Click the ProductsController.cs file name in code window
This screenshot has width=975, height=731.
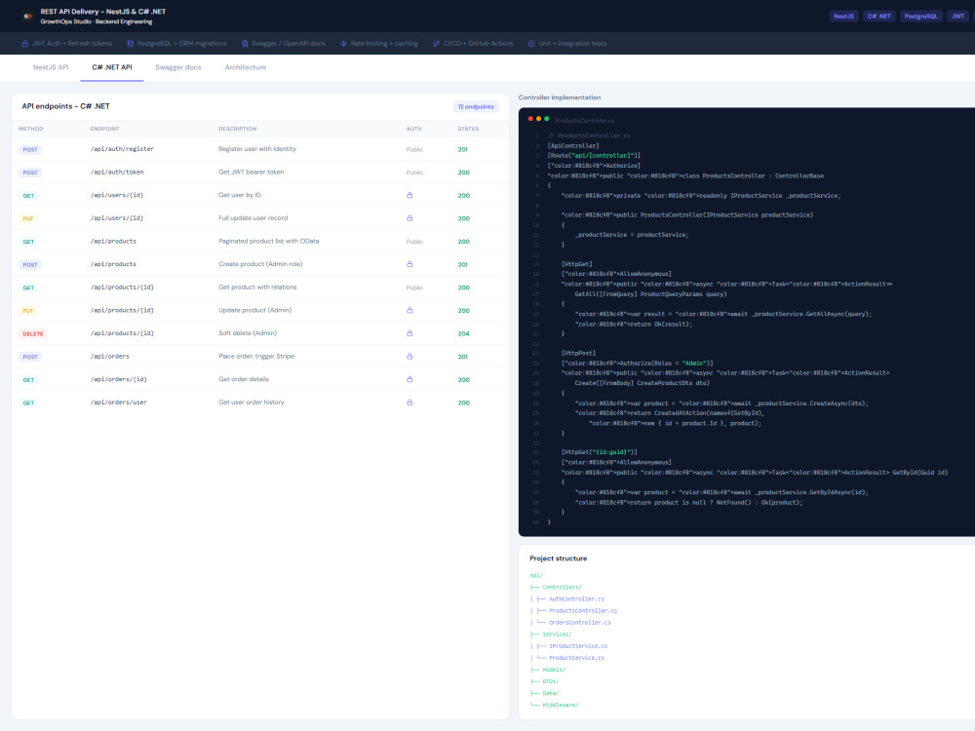584,121
